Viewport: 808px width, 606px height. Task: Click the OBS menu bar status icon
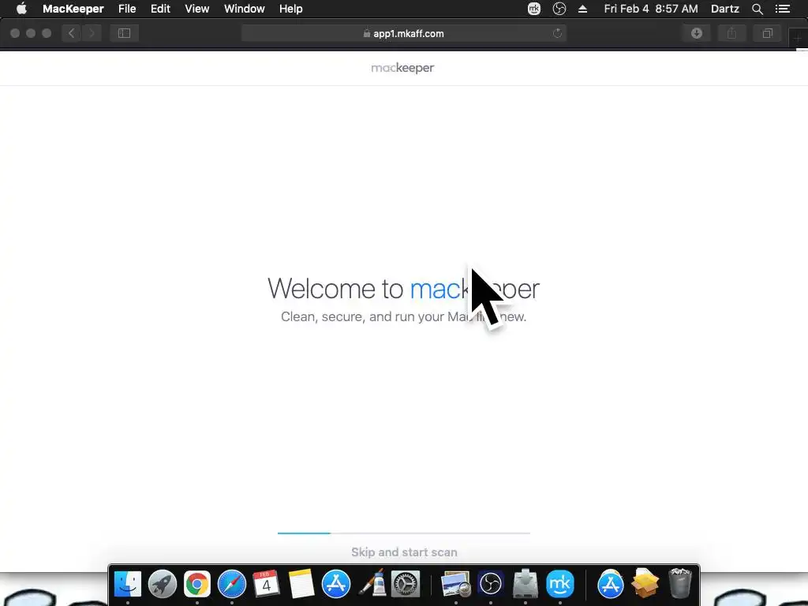(x=559, y=9)
